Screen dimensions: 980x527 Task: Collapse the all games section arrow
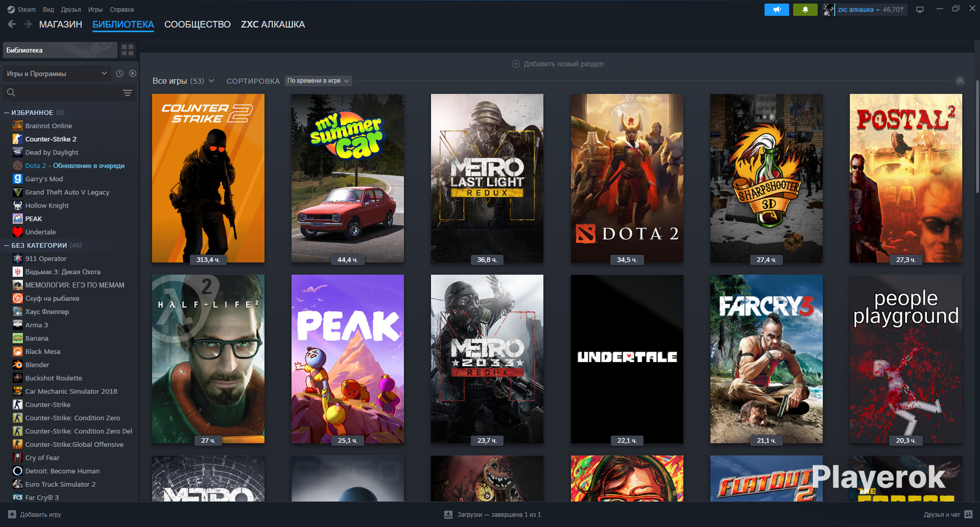pos(960,81)
